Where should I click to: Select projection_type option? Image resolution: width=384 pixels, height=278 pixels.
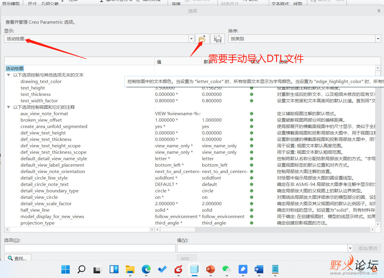pyautogui.click(x=38, y=223)
